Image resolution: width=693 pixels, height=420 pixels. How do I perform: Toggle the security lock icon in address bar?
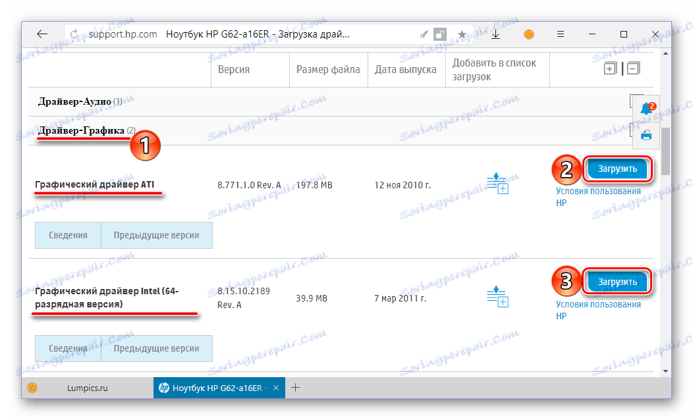[439, 33]
